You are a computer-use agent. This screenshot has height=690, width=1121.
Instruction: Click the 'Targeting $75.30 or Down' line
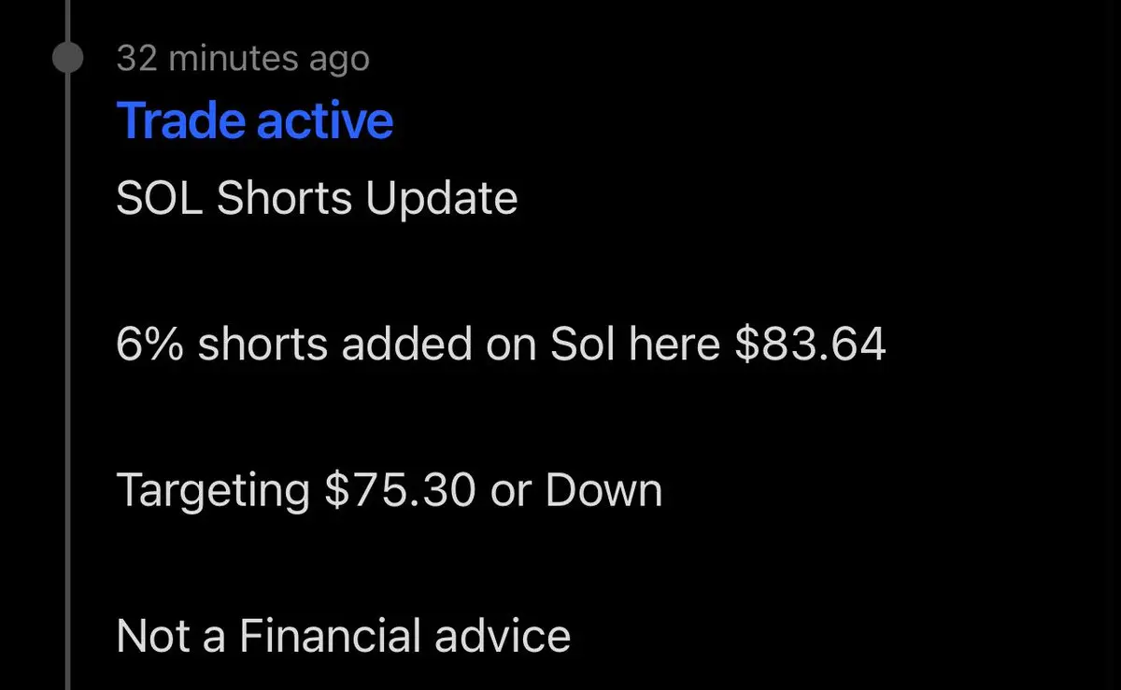click(x=390, y=490)
